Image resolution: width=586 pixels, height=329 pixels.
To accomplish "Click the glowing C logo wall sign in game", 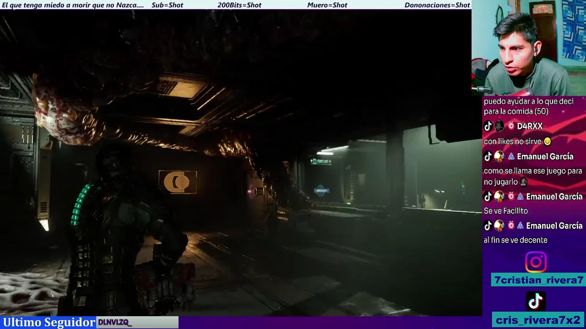I will point(178,182).
